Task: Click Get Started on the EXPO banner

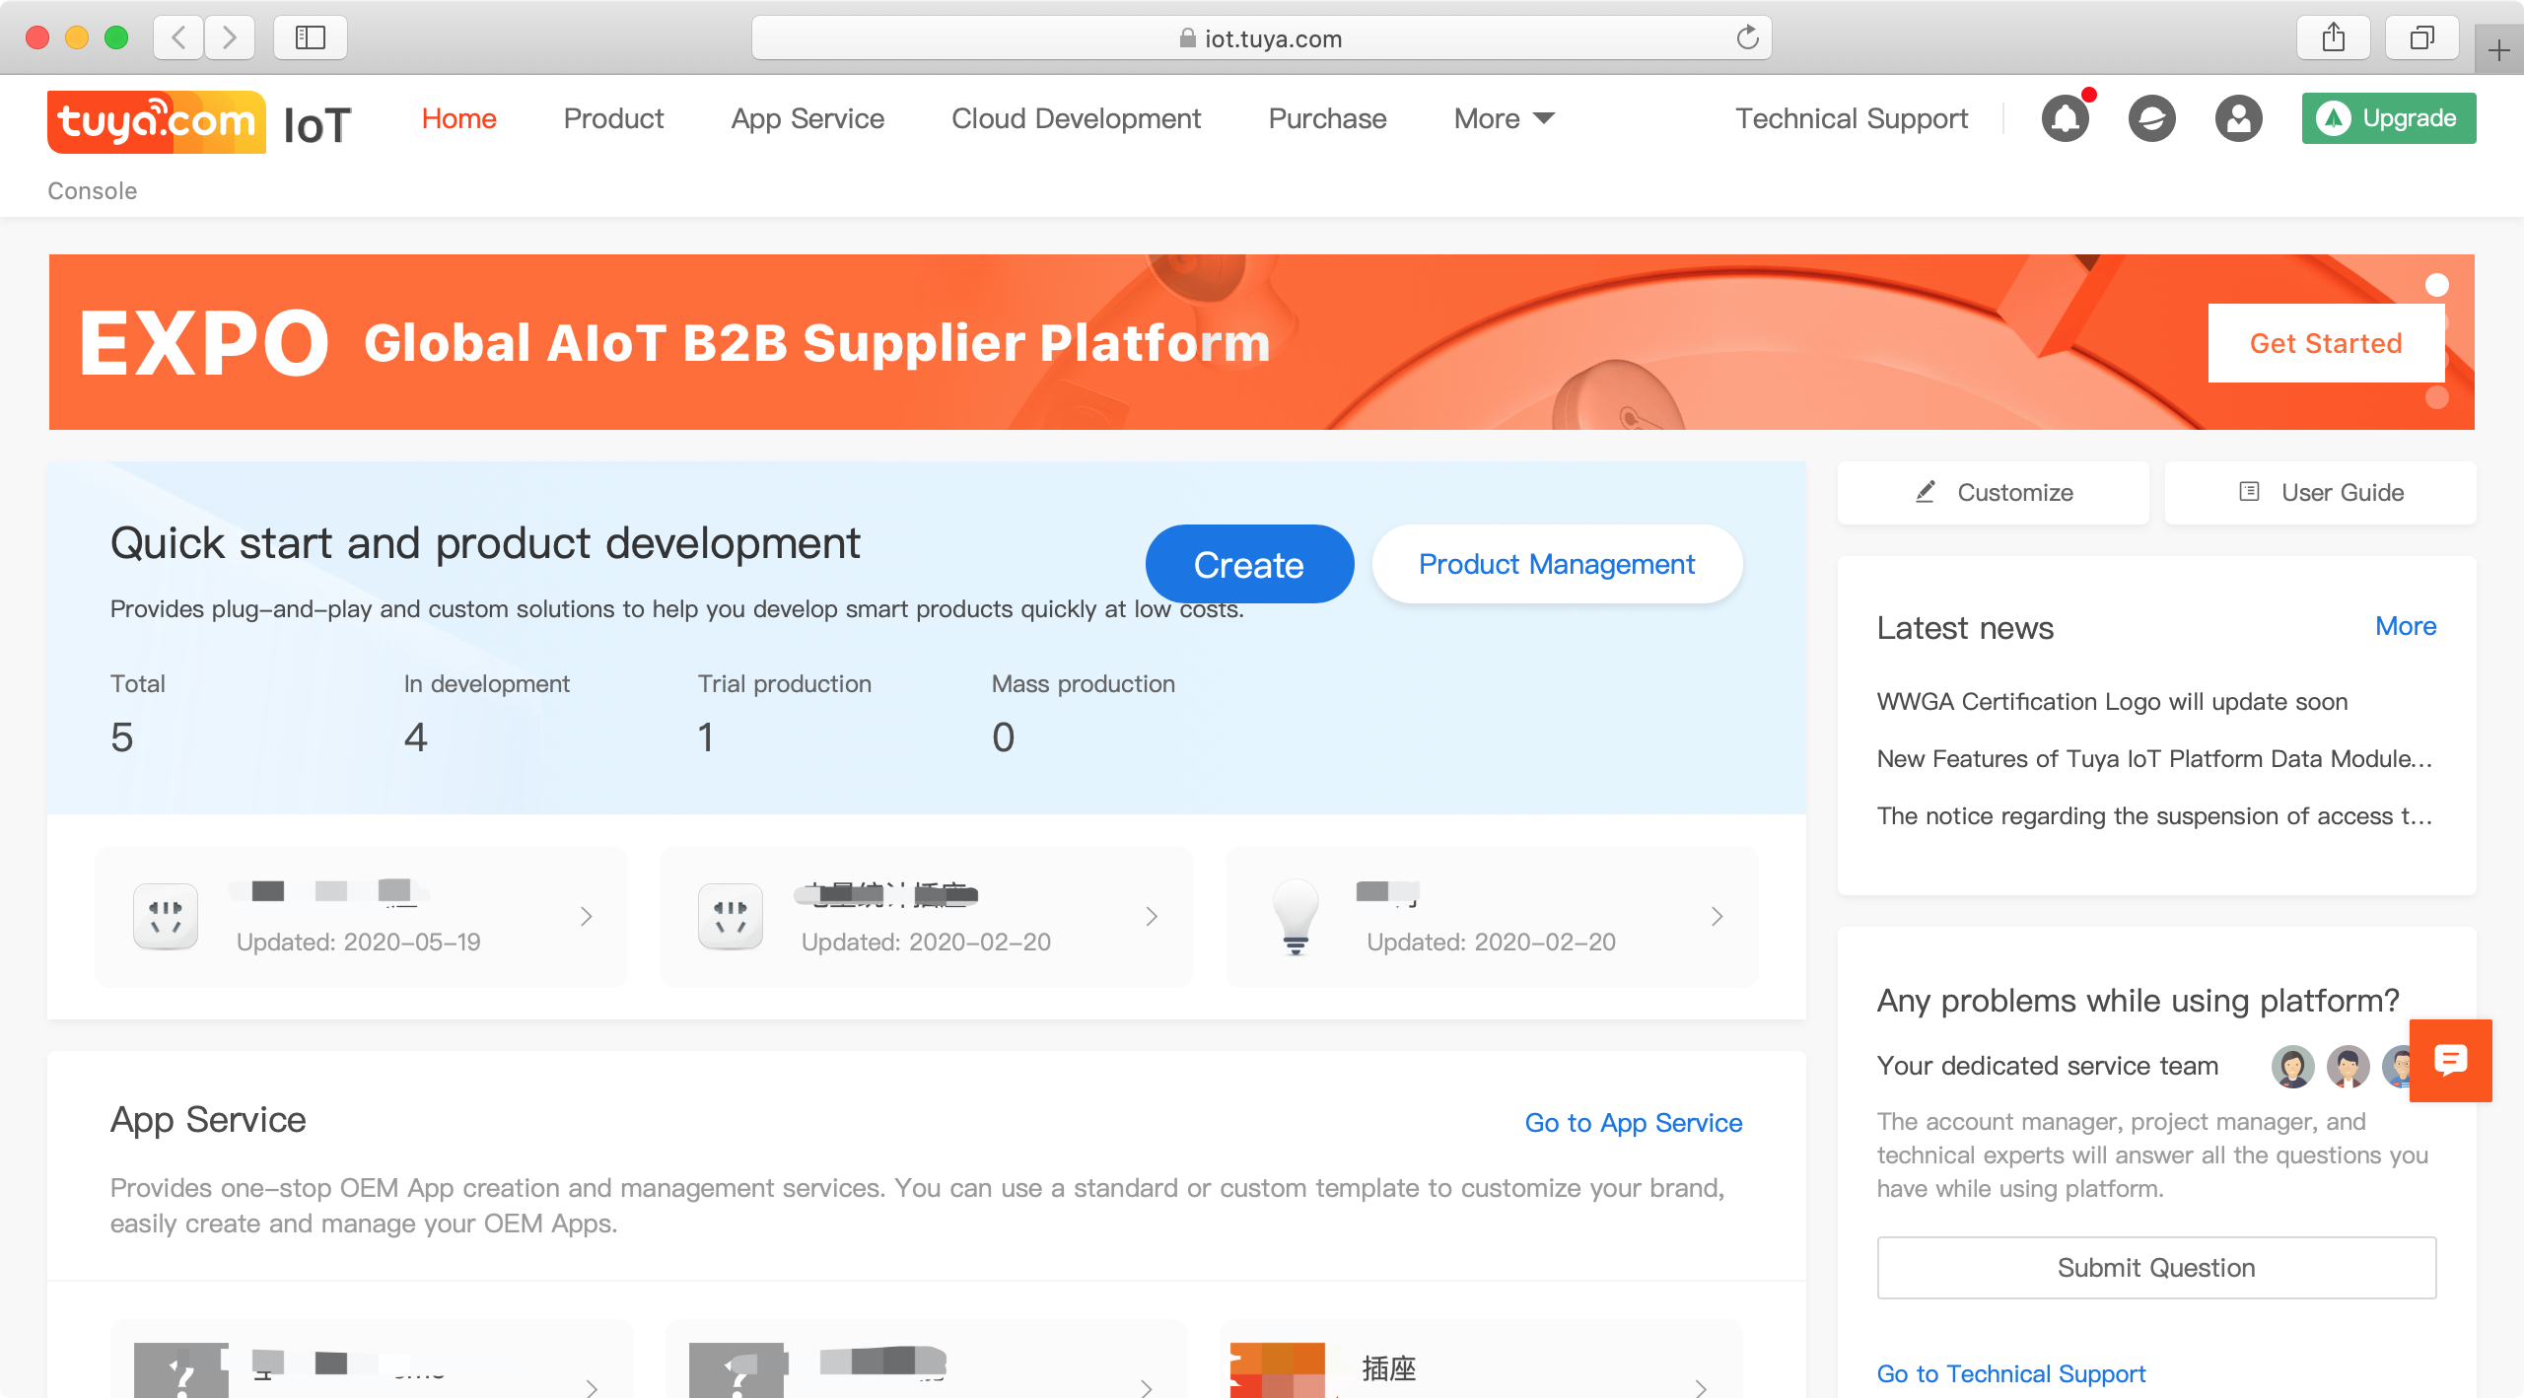Action: point(2326,343)
